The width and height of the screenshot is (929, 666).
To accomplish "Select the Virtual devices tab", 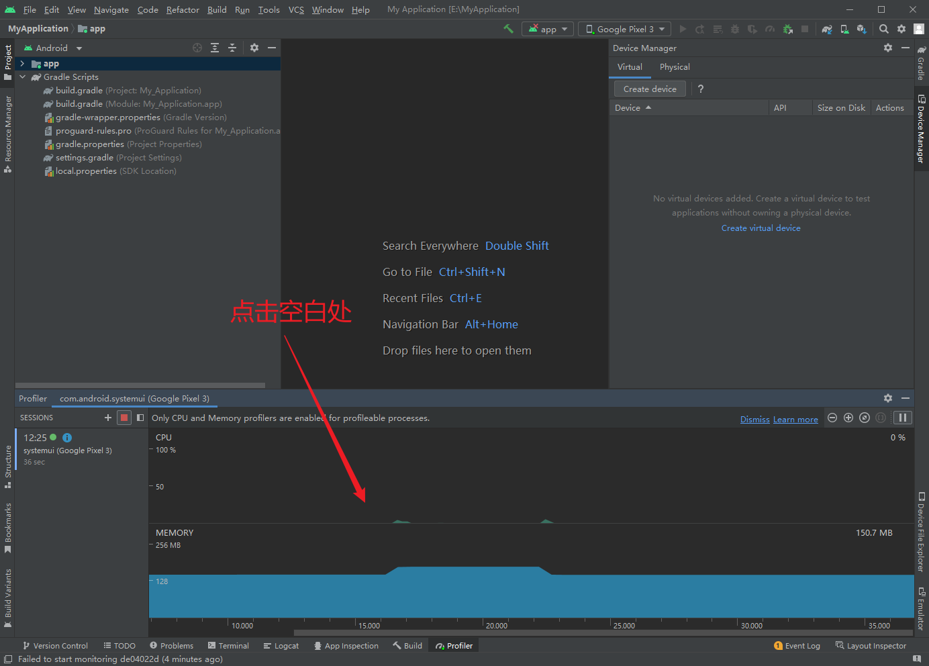I will (x=630, y=66).
